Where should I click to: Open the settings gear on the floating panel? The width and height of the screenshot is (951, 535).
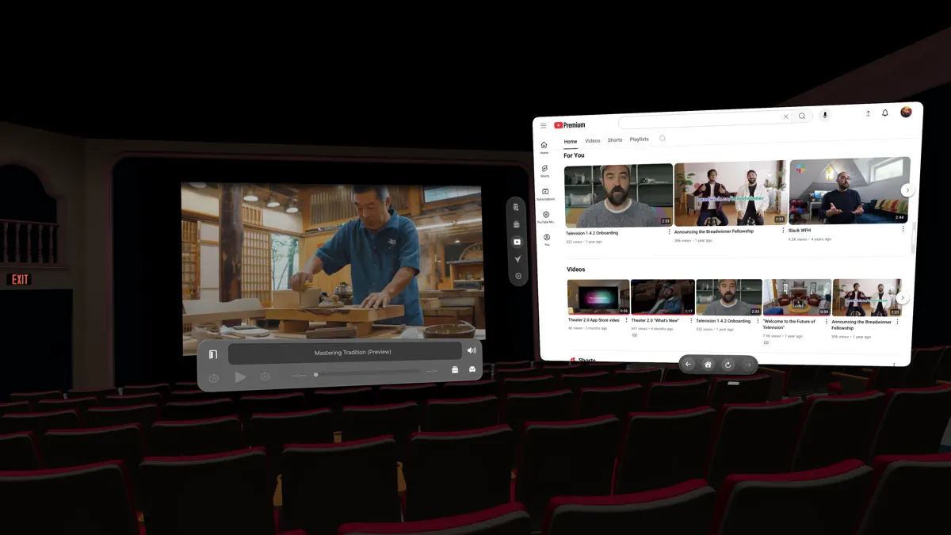[518, 276]
